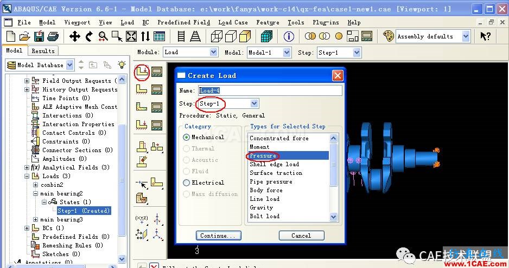509x268 pixels.
Task: Select the Magnify View tool
Action: pos(103,36)
